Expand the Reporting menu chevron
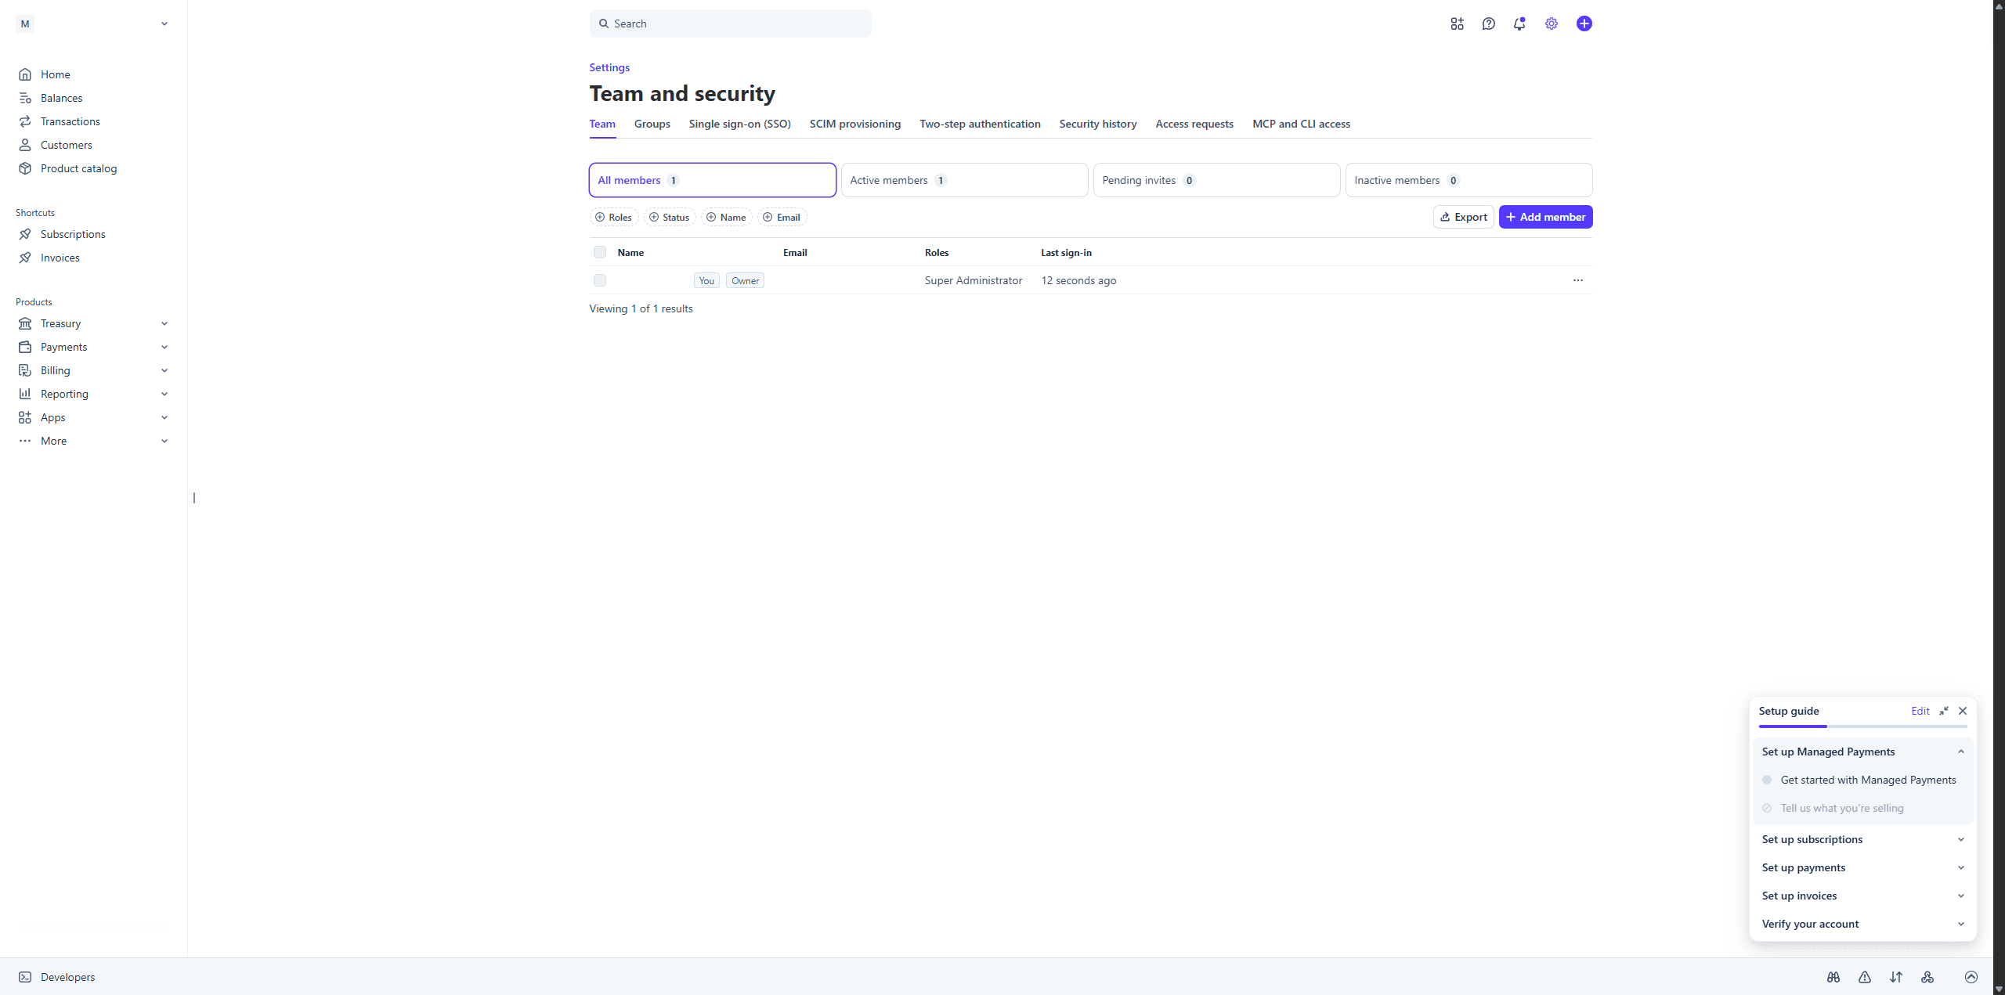 coord(164,394)
